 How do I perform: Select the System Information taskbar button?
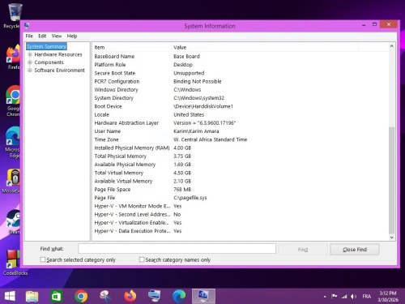pos(203,296)
